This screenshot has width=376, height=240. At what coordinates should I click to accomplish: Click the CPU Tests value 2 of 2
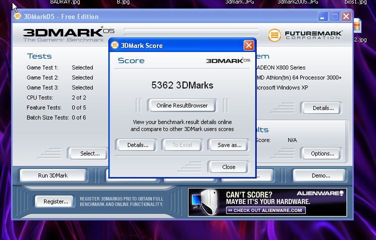[x=79, y=97]
